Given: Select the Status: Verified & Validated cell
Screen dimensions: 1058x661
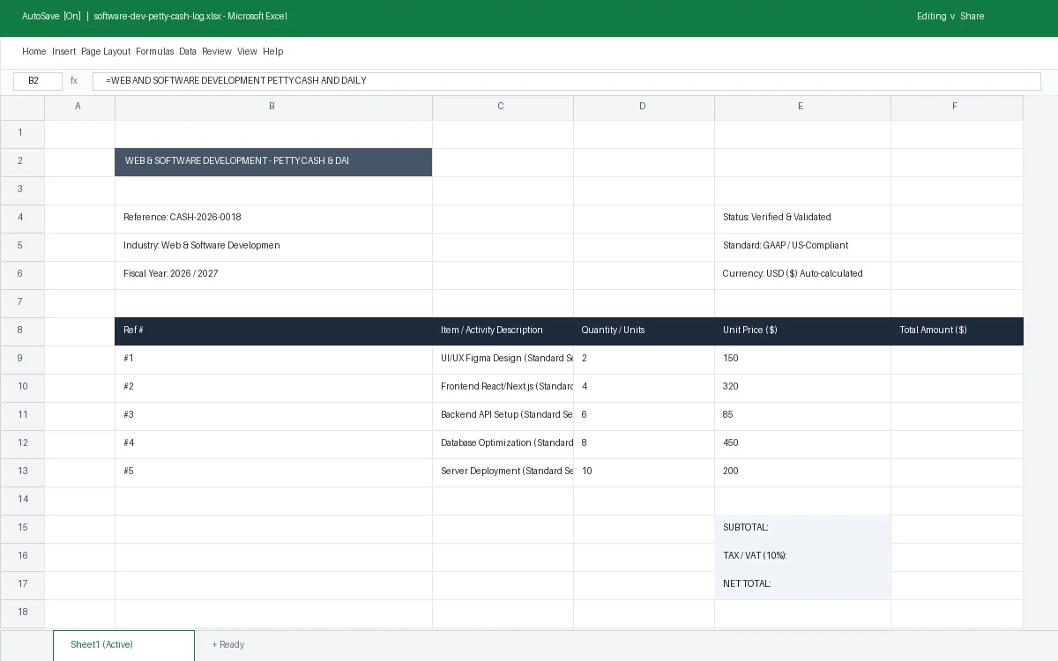Looking at the screenshot, I should 802,218.
